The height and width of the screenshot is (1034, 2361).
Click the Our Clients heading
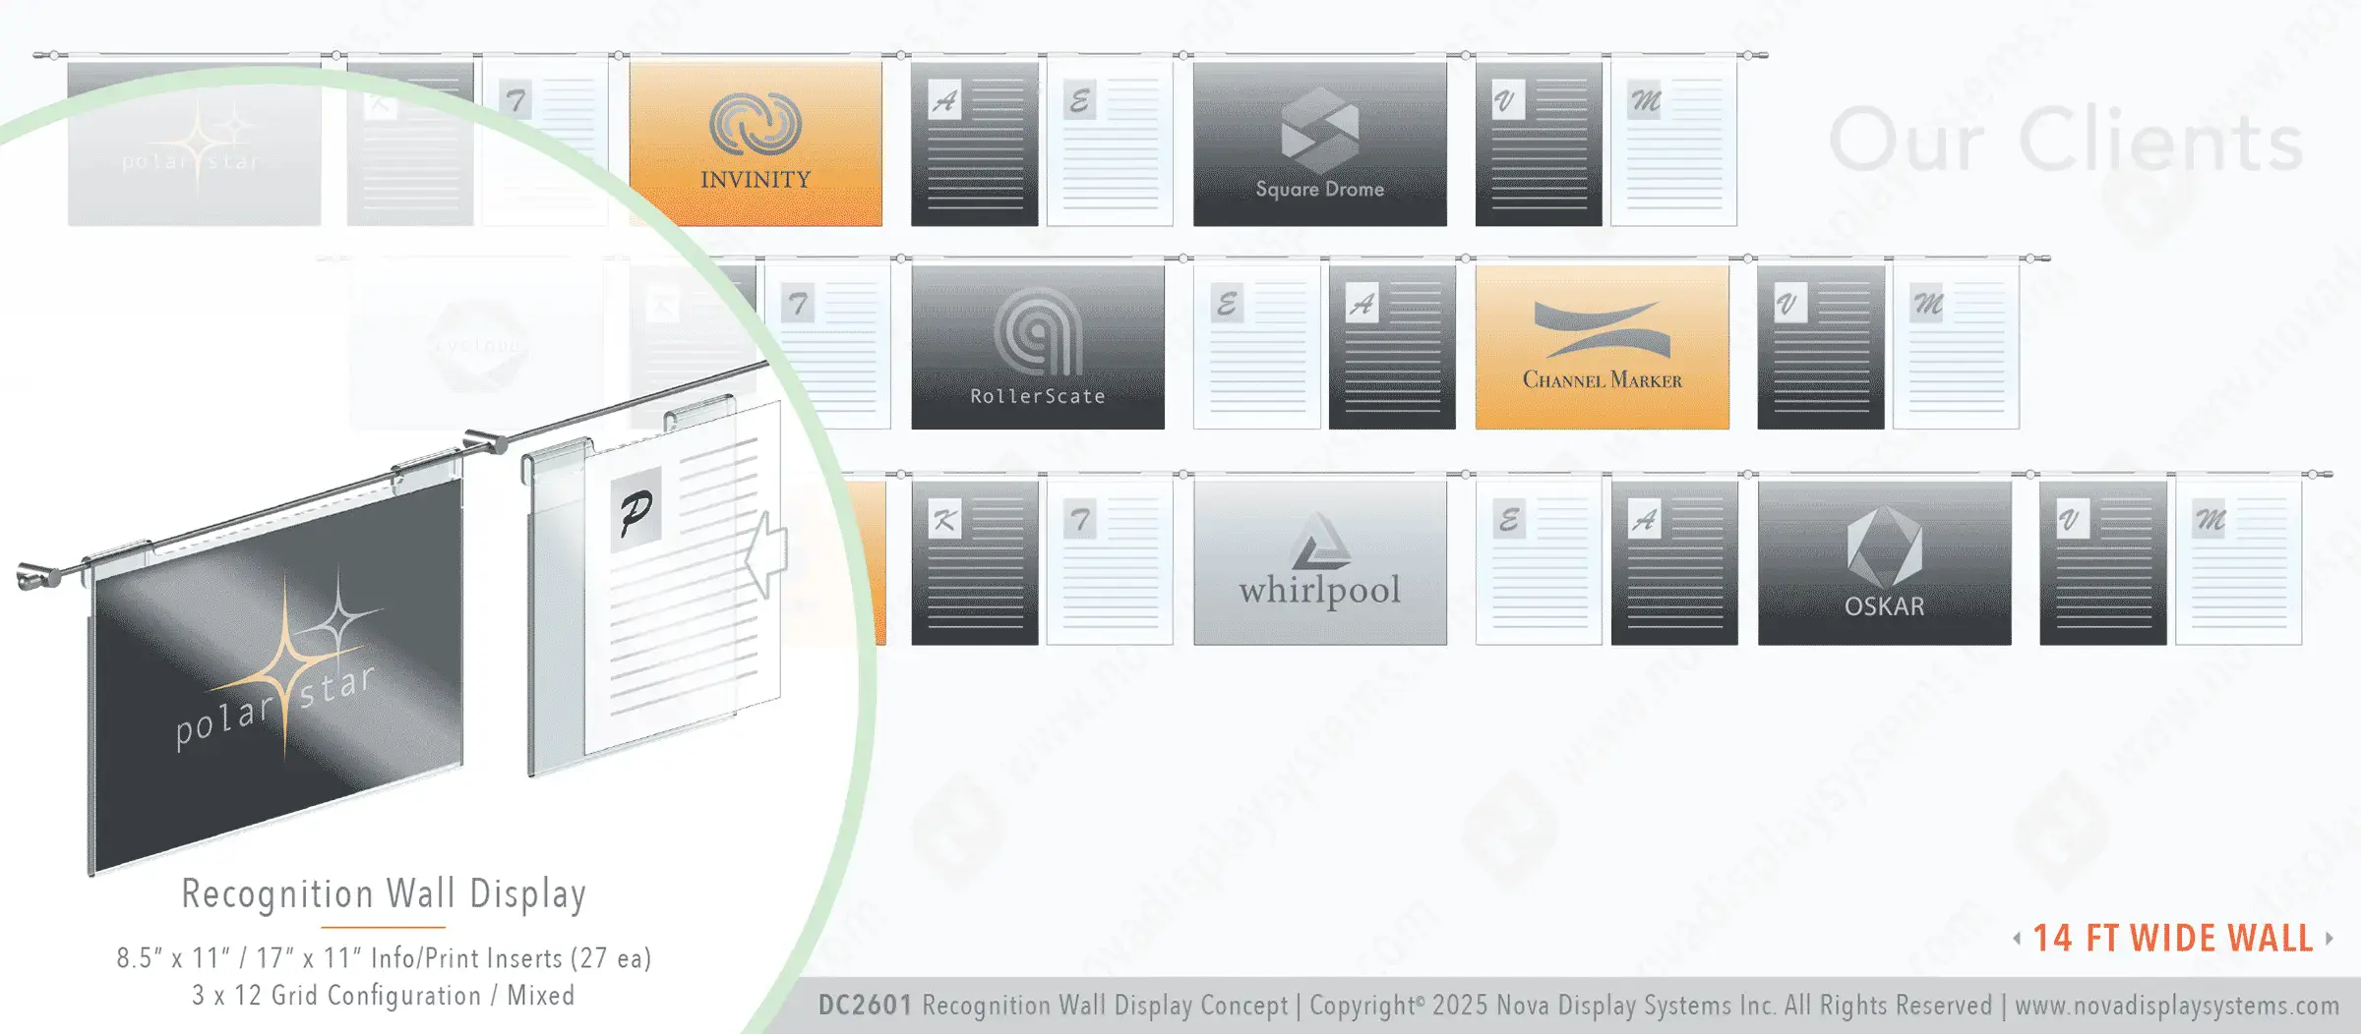point(2066,141)
